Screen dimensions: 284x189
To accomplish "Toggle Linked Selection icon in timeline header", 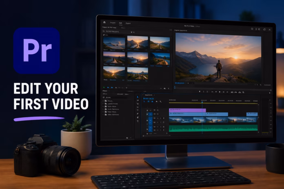I will tap(152, 102).
